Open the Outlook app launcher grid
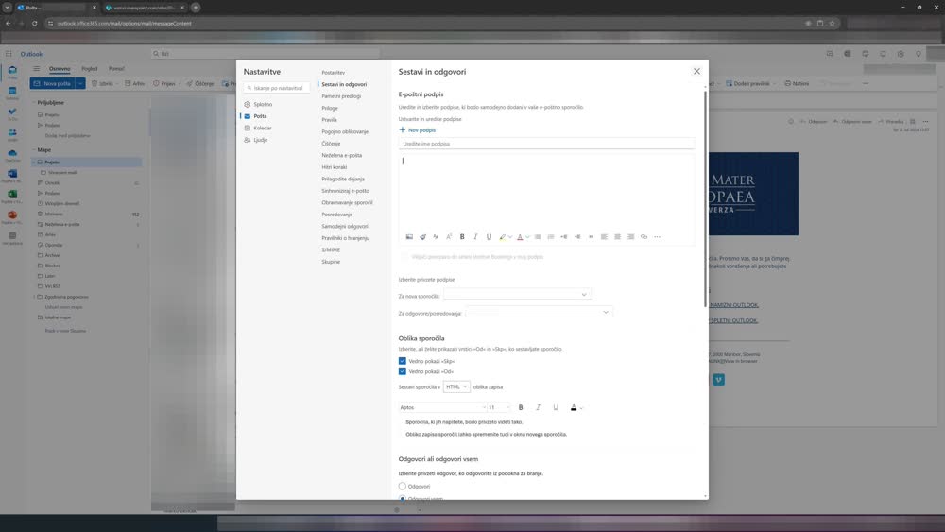Viewport: 945px width, 532px height. 9,54
